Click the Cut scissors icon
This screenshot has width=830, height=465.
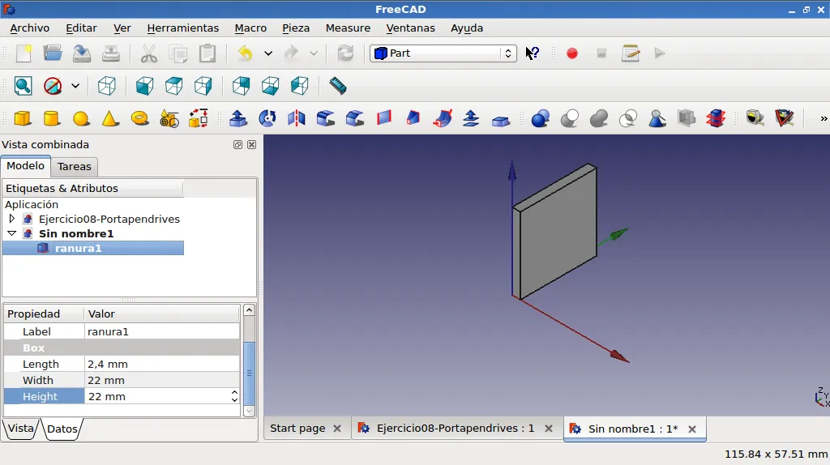(x=149, y=53)
